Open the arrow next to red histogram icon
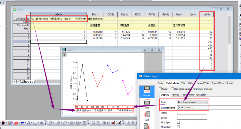The height and width of the screenshot is (129, 241). tap(19, 123)
